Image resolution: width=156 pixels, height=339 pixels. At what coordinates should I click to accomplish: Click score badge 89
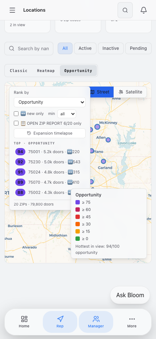coord(20,182)
